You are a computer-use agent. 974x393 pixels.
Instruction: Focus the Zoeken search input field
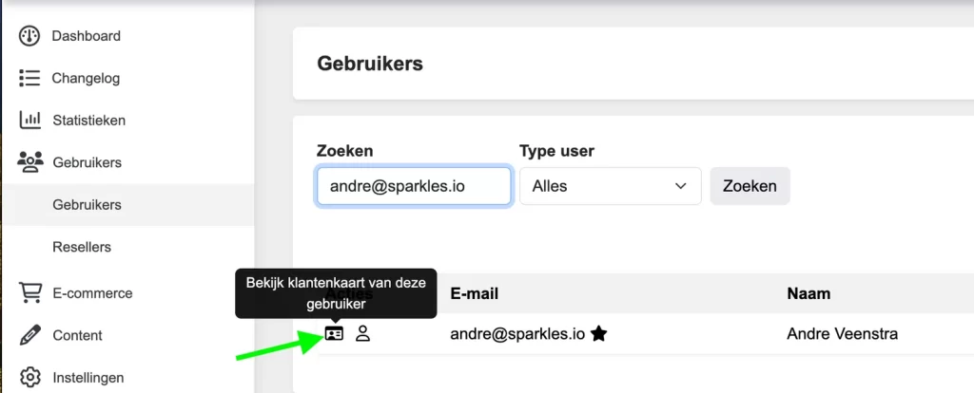coord(414,186)
